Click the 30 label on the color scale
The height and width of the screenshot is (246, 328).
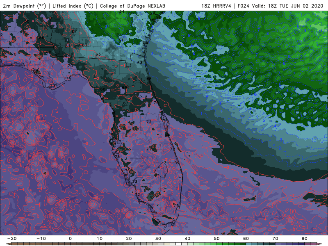tap(158, 239)
